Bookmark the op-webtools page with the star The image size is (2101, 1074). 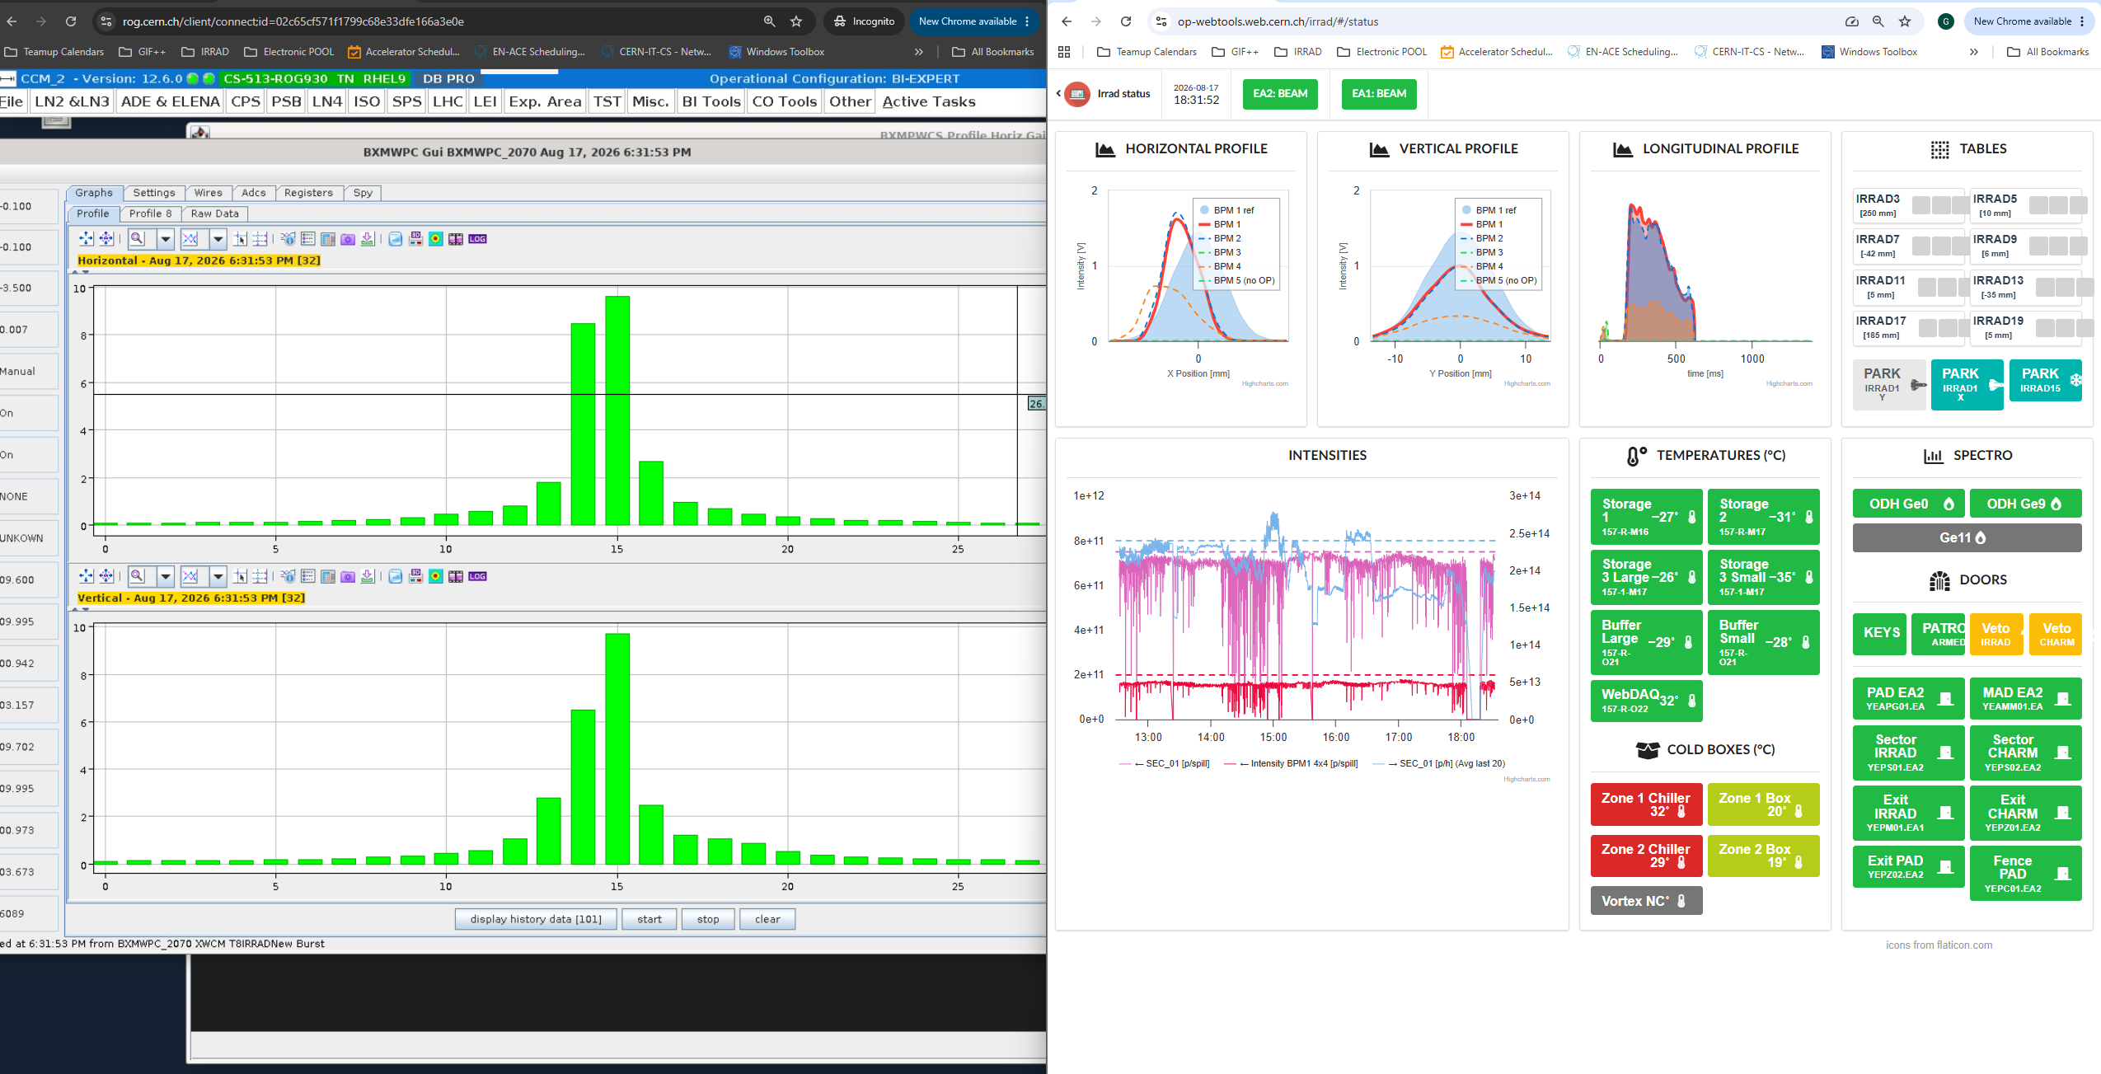coord(1905,21)
